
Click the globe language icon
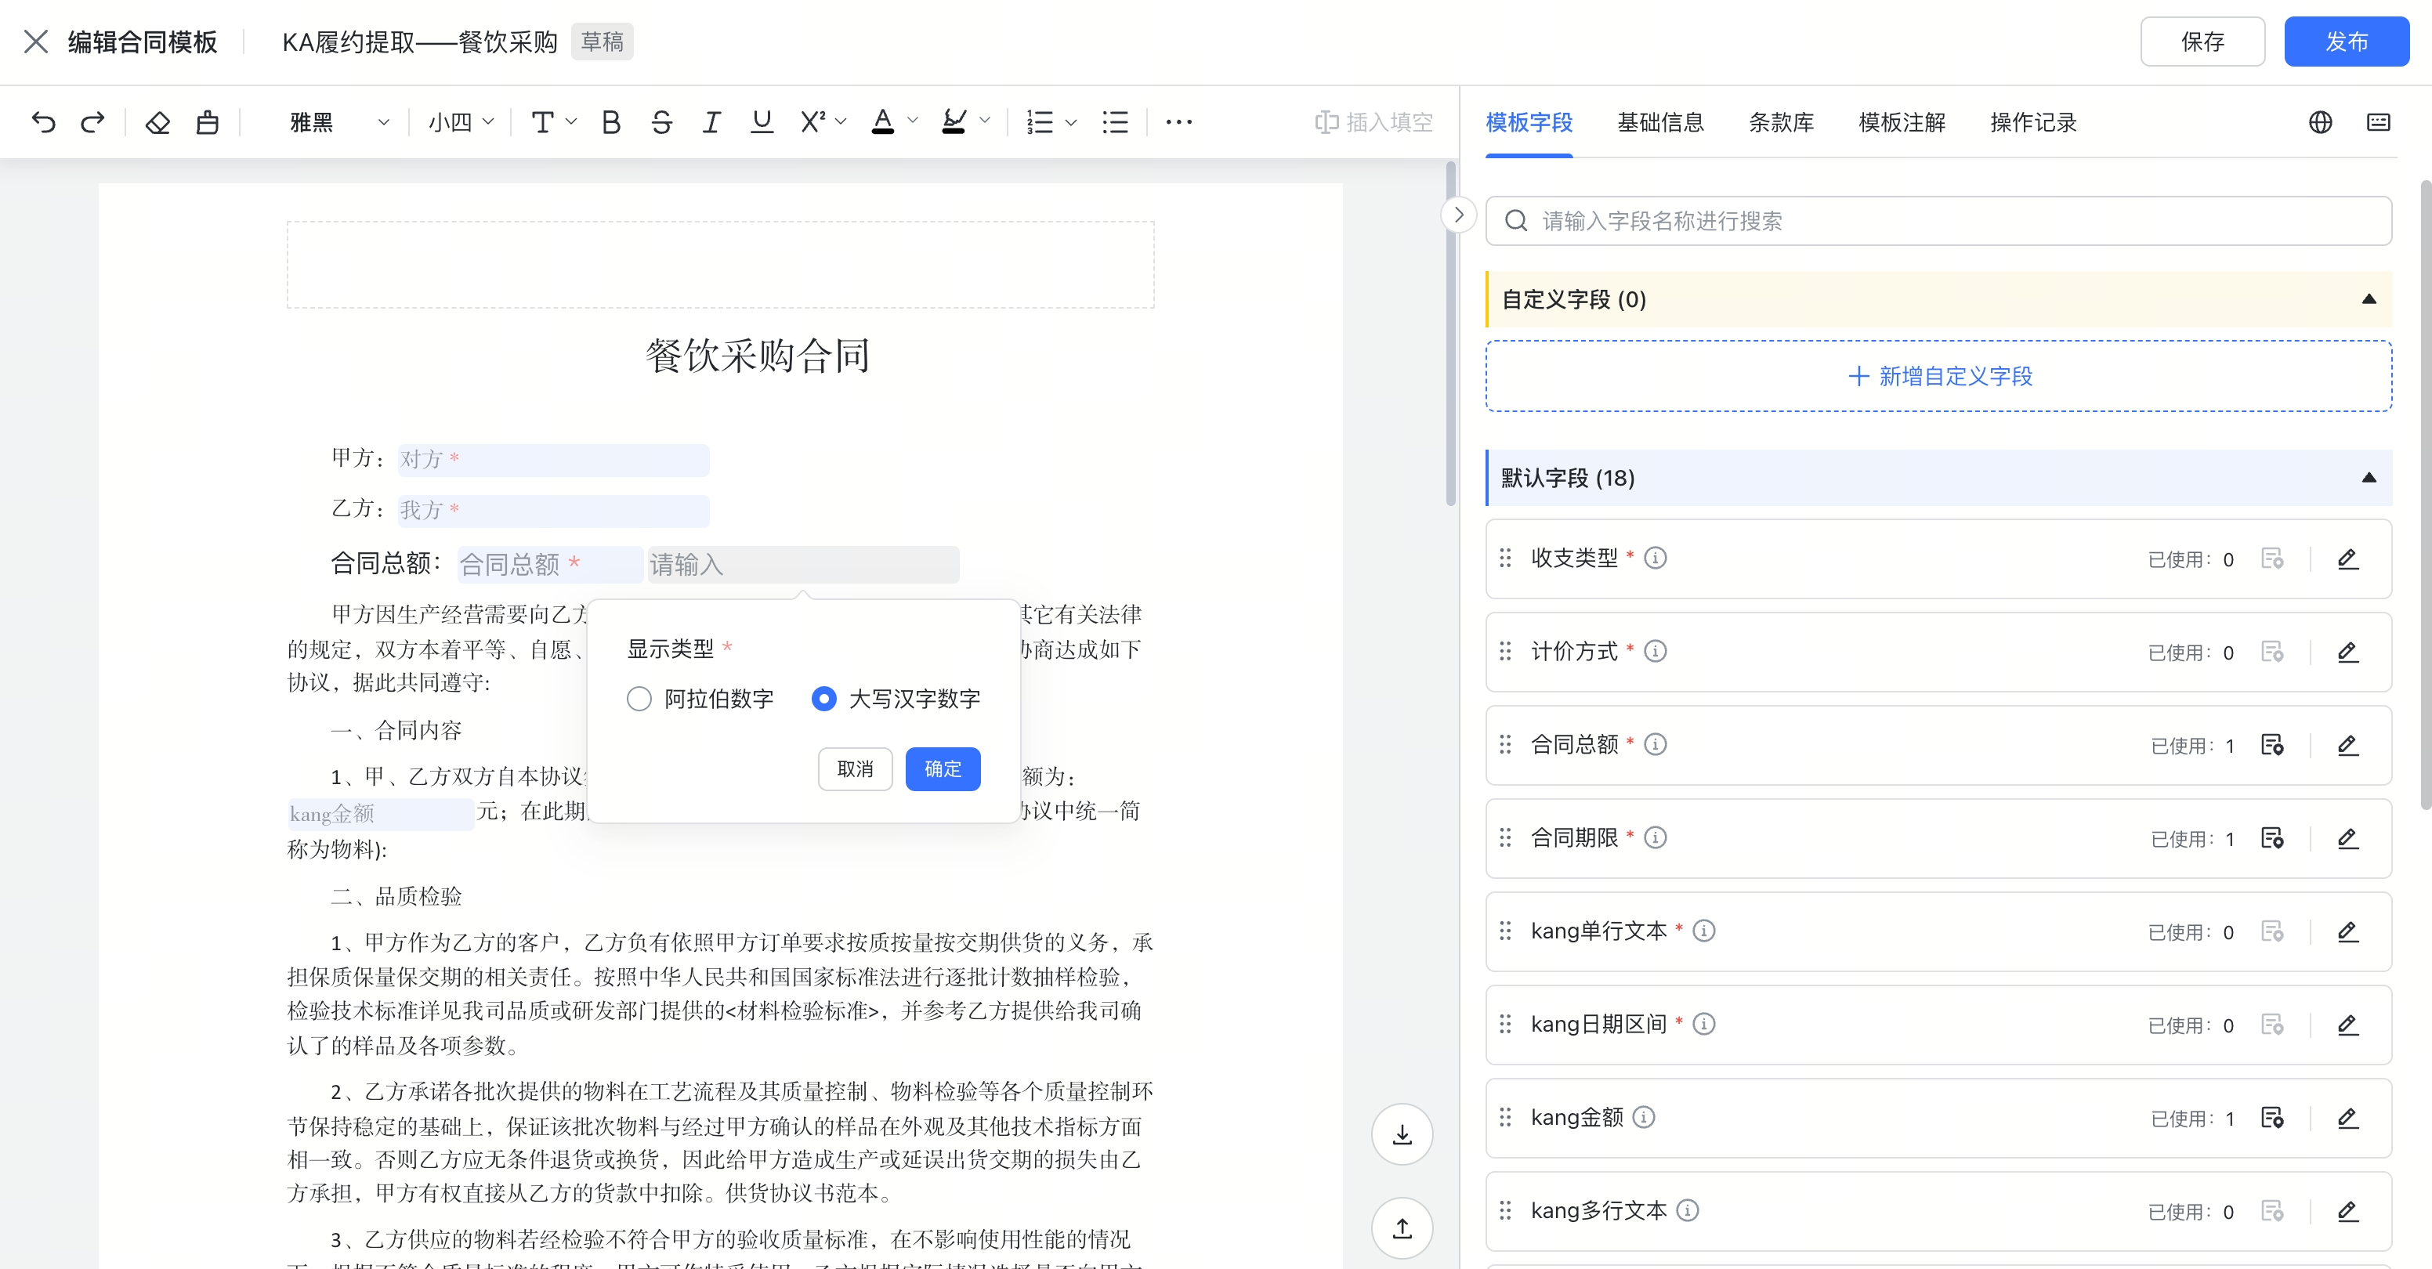2320,121
